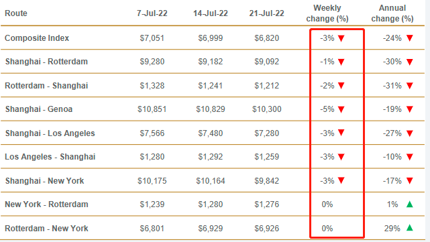Screen dimensions: 430x242
Task: Select the Composite Index row label
Action: tap(37, 38)
